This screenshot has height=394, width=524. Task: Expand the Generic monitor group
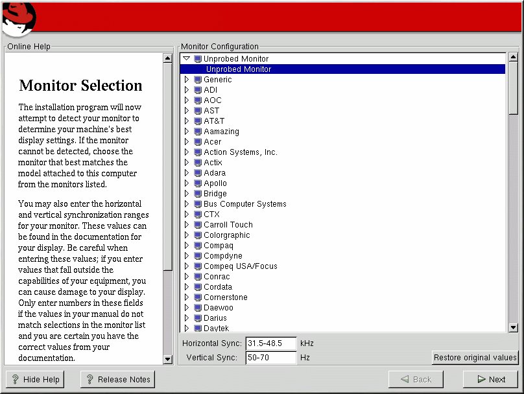point(187,80)
